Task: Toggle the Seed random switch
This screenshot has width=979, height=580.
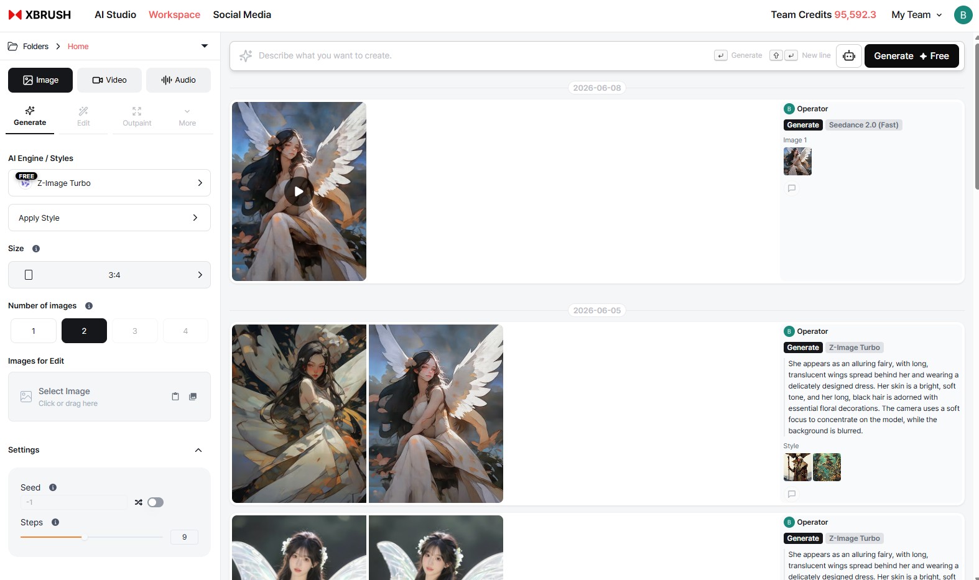Action: pyautogui.click(x=155, y=502)
